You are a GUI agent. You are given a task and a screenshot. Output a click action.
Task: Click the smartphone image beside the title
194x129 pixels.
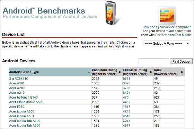click(111, 13)
